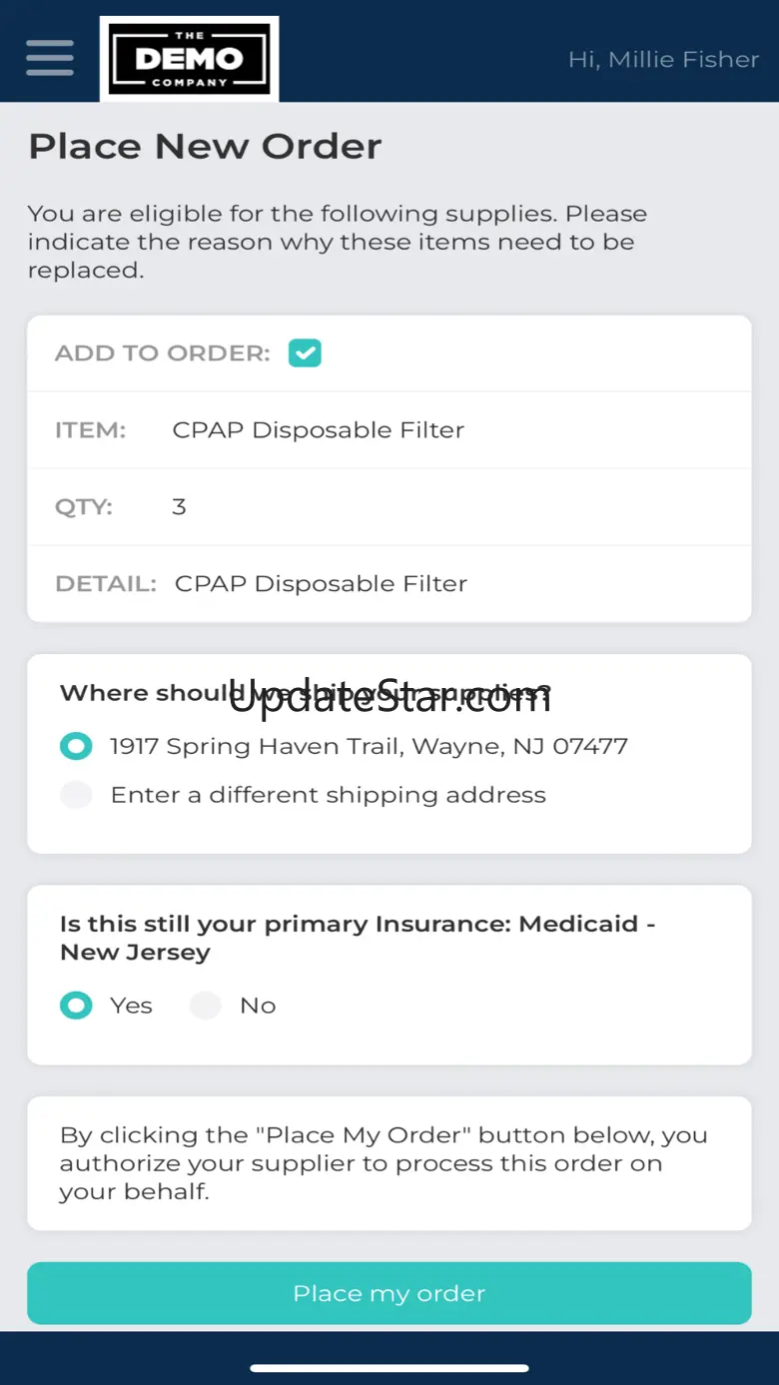Open the hamburger navigation menu

point(50,58)
